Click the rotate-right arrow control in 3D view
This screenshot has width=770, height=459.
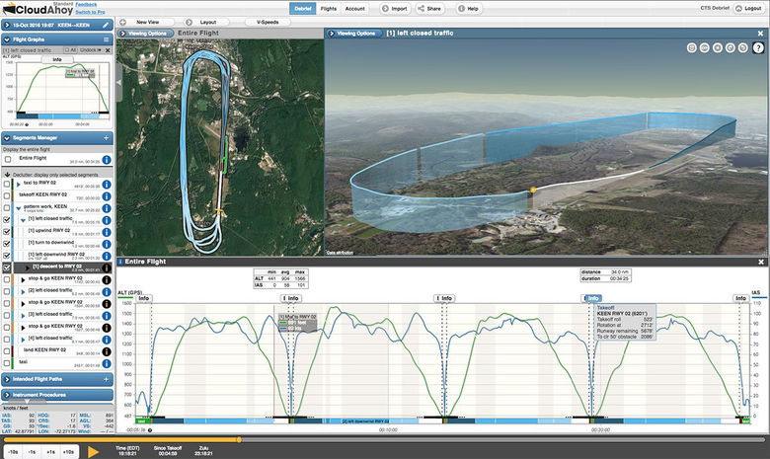(x=743, y=47)
